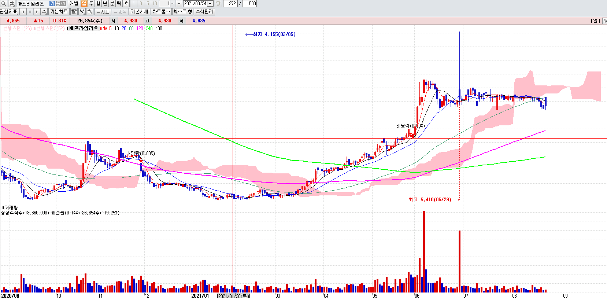This screenshot has height=298, width=607.
Task: Click the 당 button beside date
Action: click(218, 4)
